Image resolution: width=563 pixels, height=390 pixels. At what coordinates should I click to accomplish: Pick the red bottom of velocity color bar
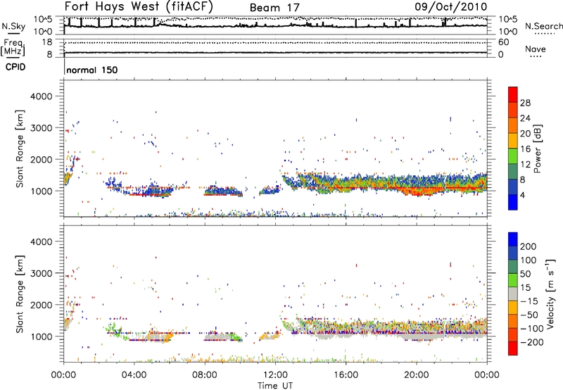click(x=513, y=349)
